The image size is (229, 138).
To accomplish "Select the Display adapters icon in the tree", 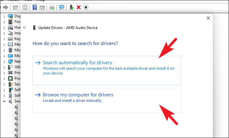I will coord(10,16).
